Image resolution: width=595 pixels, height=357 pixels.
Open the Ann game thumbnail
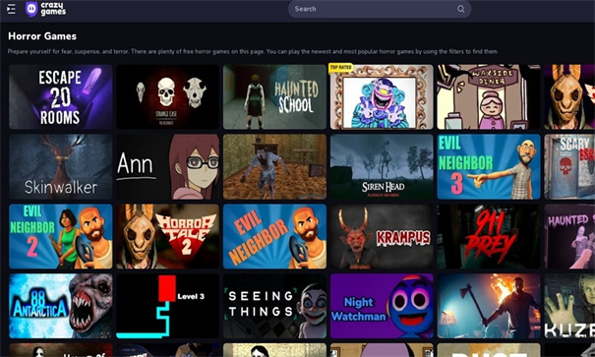167,166
